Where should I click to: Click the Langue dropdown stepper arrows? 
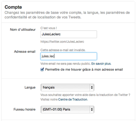pyautogui.click(x=92, y=87)
